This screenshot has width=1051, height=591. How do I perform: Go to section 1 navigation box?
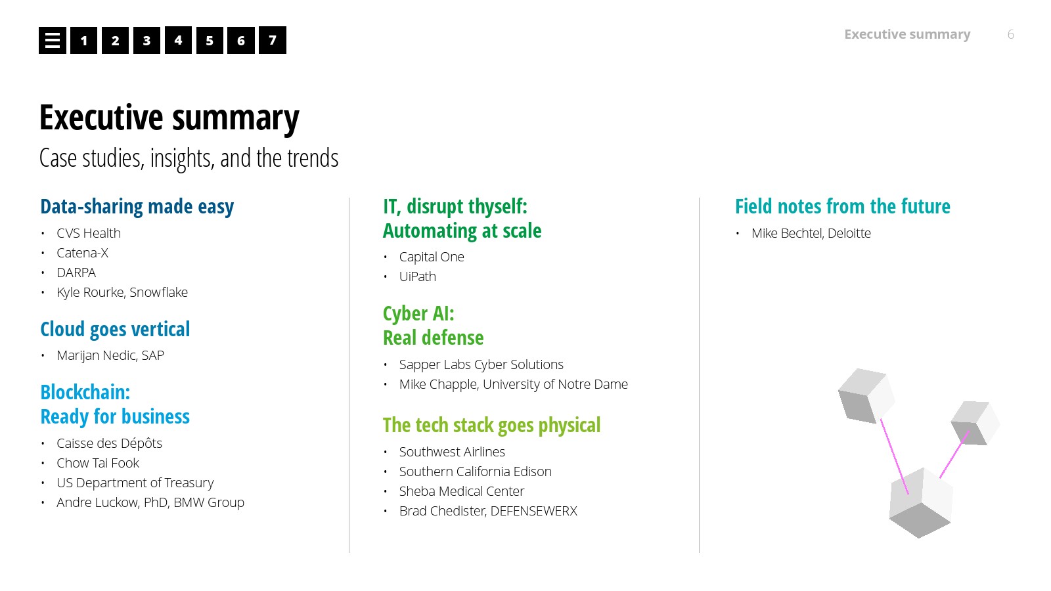pyautogui.click(x=84, y=40)
